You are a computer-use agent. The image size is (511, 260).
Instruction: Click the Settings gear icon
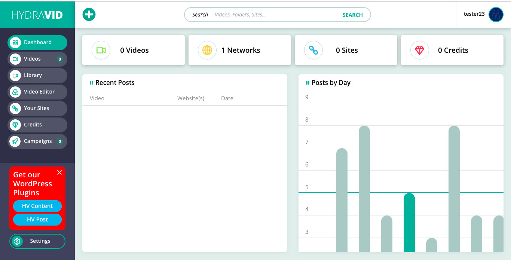click(x=17, y=241)
